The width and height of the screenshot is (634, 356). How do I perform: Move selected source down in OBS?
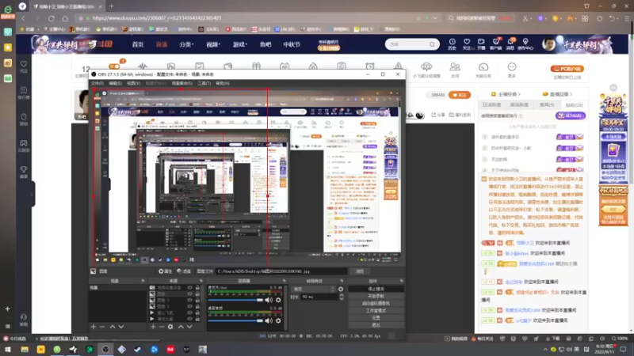tap(189, 327)
